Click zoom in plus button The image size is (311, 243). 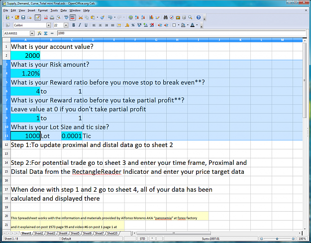pyautogui.click(x=293, y=239)
